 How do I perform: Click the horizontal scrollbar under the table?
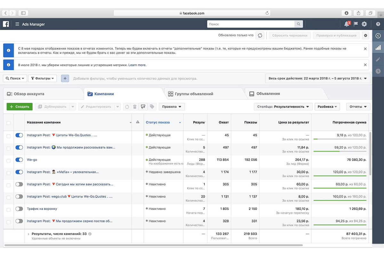point(154,245)
